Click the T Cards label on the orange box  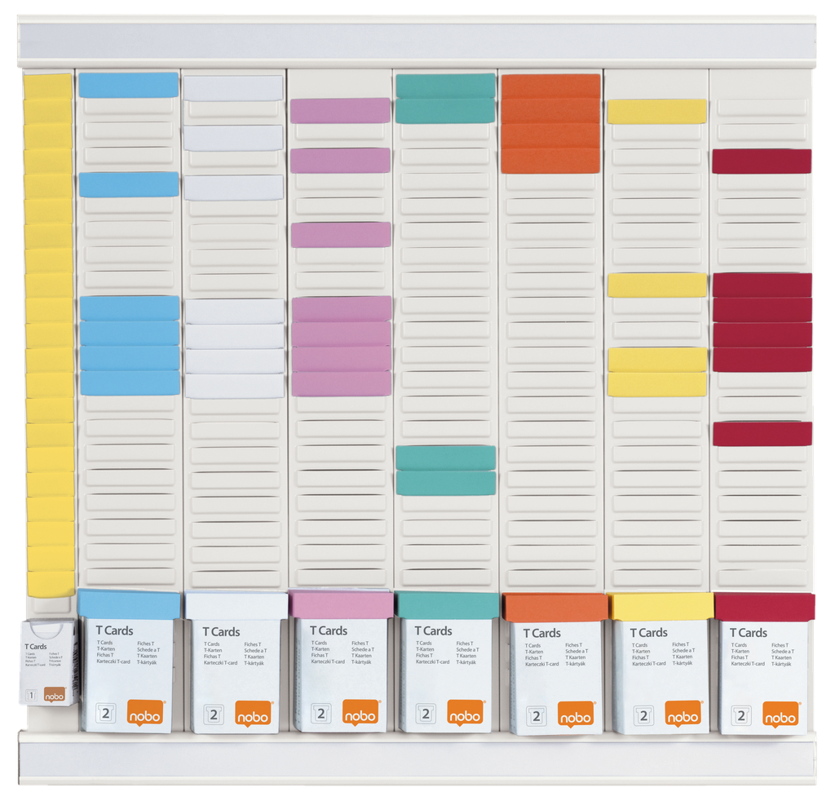click(x=541, y=632)
